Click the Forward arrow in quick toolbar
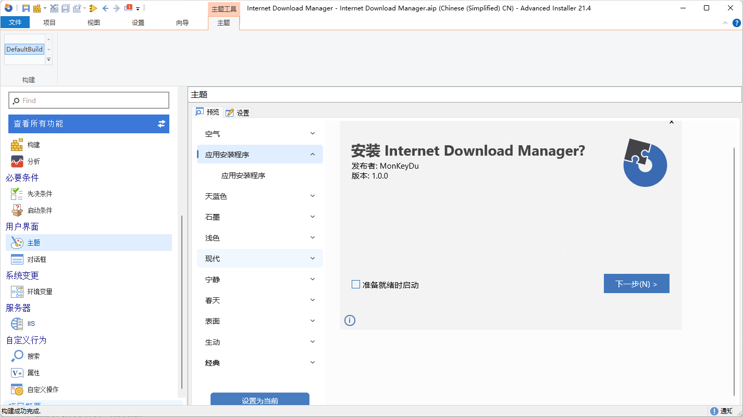 tap(116, 8)
